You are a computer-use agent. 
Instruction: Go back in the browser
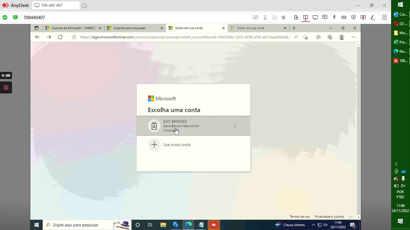37,37
